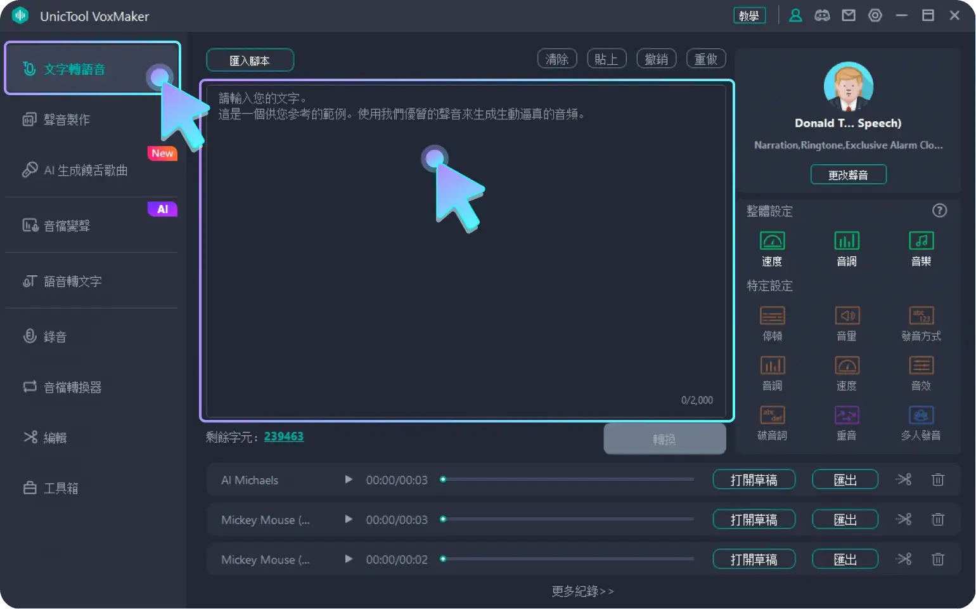
Task: Open the mail message icon
Action: [x=849, y=15]
